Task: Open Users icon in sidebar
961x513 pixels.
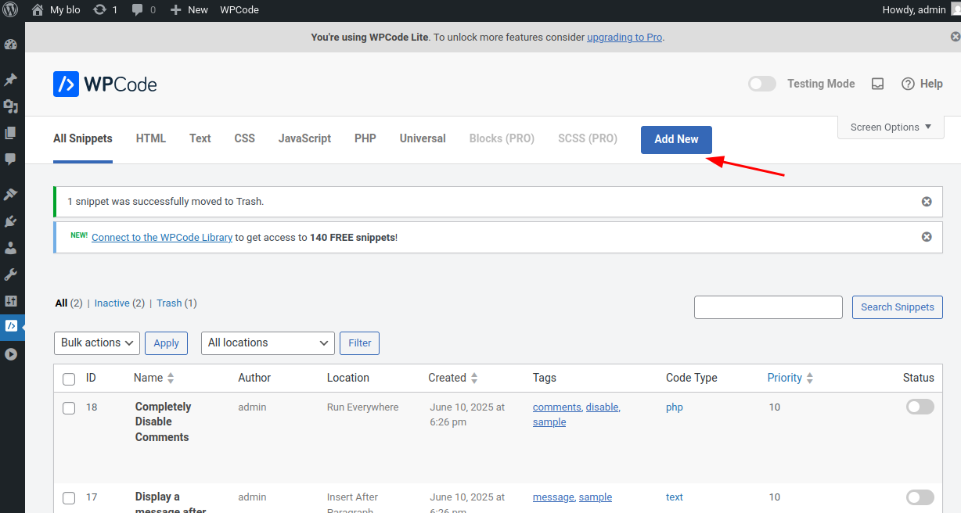Action: coord(11,248)
